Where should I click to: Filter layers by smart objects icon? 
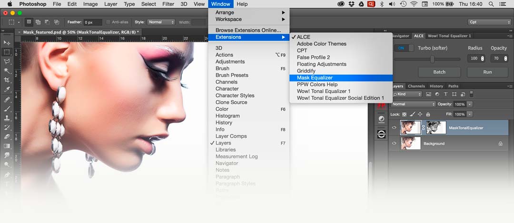(463, 94)
